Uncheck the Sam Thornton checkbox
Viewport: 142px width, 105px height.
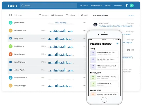(10, 62)
